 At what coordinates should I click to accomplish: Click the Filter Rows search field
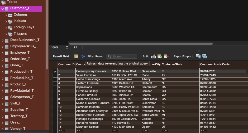tap(121, 56)
